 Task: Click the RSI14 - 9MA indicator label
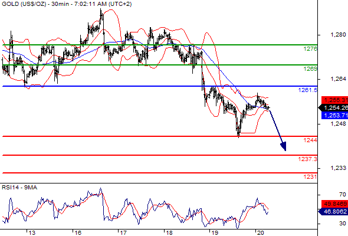(x=19, y=188)
